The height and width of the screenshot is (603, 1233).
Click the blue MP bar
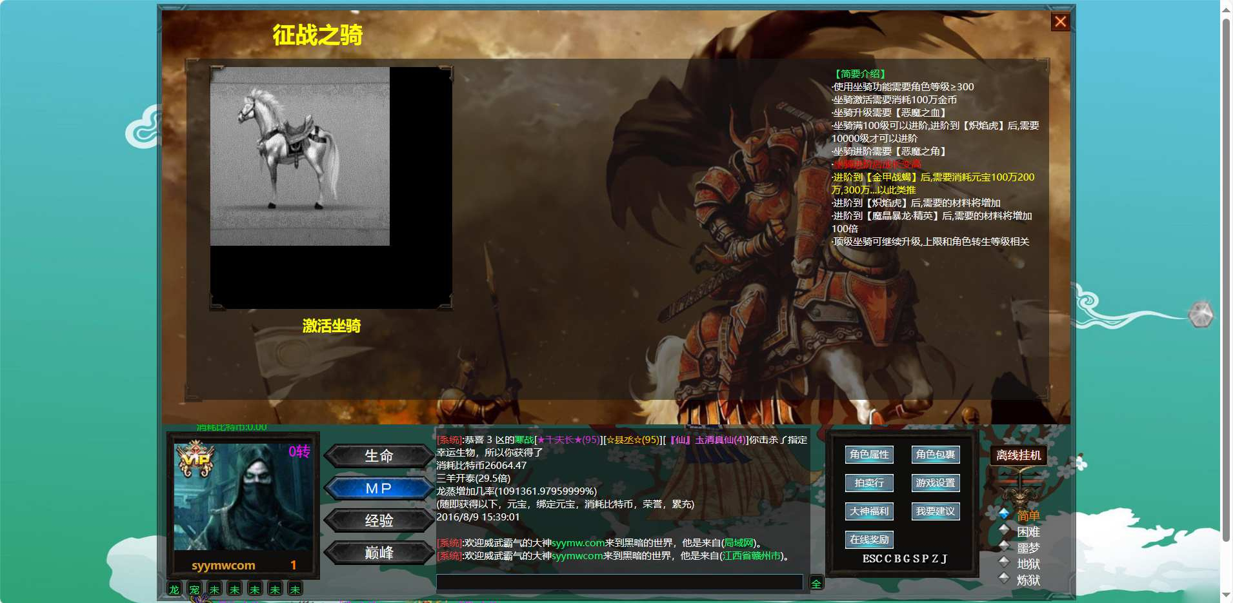(379, 488)
